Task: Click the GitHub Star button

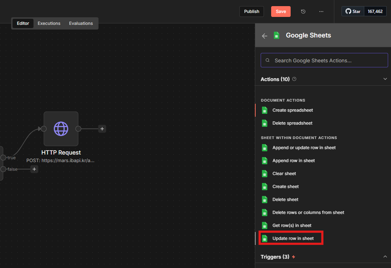Action: point(353,12)
